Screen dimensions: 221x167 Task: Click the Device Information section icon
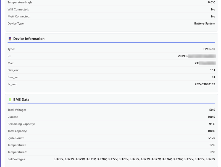pos(10,39)
